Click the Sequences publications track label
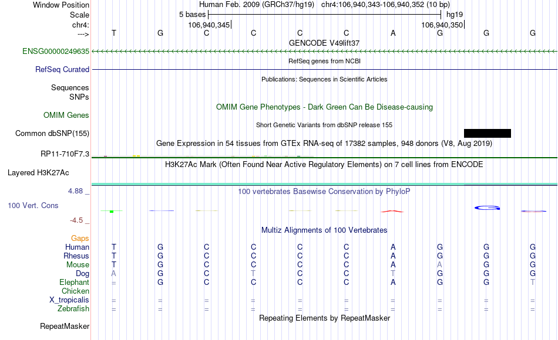This screenshot has height=340, width=558. point(70,87)
